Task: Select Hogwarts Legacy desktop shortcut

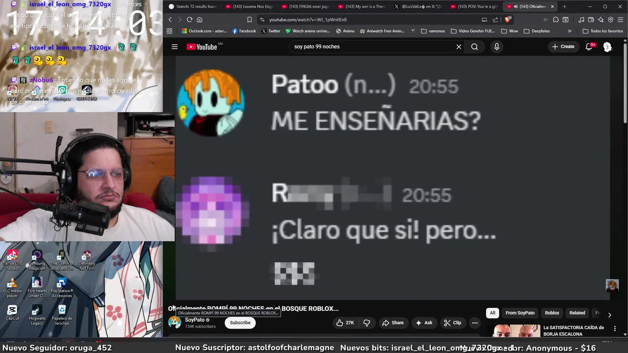Action: tap(37, 315)
